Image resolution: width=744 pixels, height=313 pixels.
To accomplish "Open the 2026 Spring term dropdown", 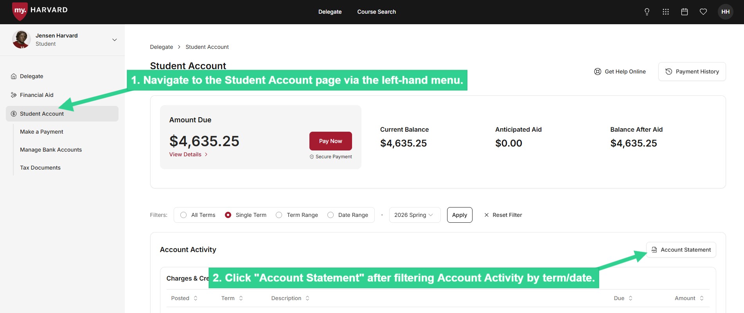I will [x=415, y=215].
